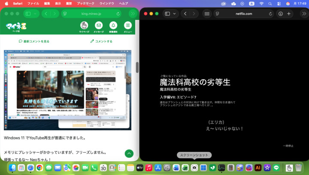
Task: Open Creative Cloud menu bar icon
Action: coord(224,3)
